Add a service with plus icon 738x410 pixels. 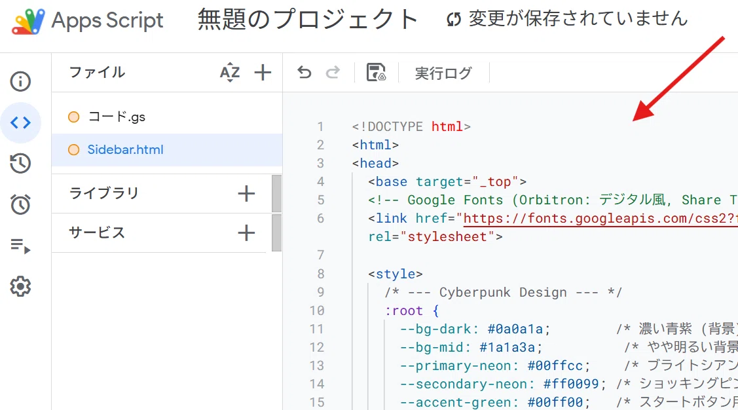click(x=246, y=233)
